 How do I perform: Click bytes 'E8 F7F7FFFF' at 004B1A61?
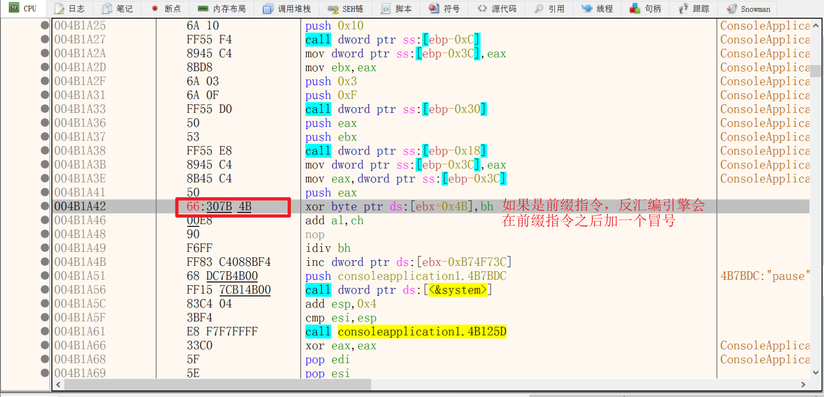222,331
